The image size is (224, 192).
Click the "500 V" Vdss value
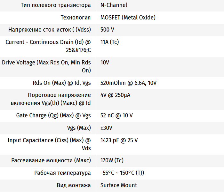[107, 30]
